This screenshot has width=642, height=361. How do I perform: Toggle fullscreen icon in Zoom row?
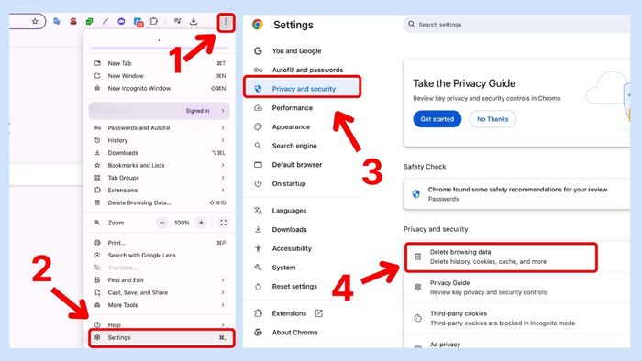(223, 223)
